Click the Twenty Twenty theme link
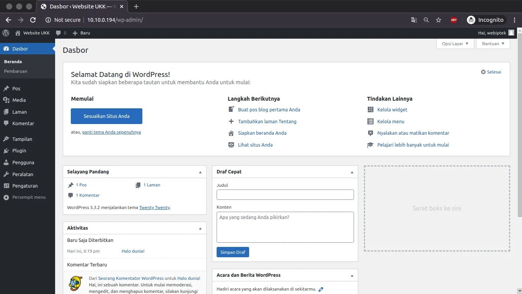Image resolution: width=522 pixels, height=294 pixels. [x=155, y=207]
